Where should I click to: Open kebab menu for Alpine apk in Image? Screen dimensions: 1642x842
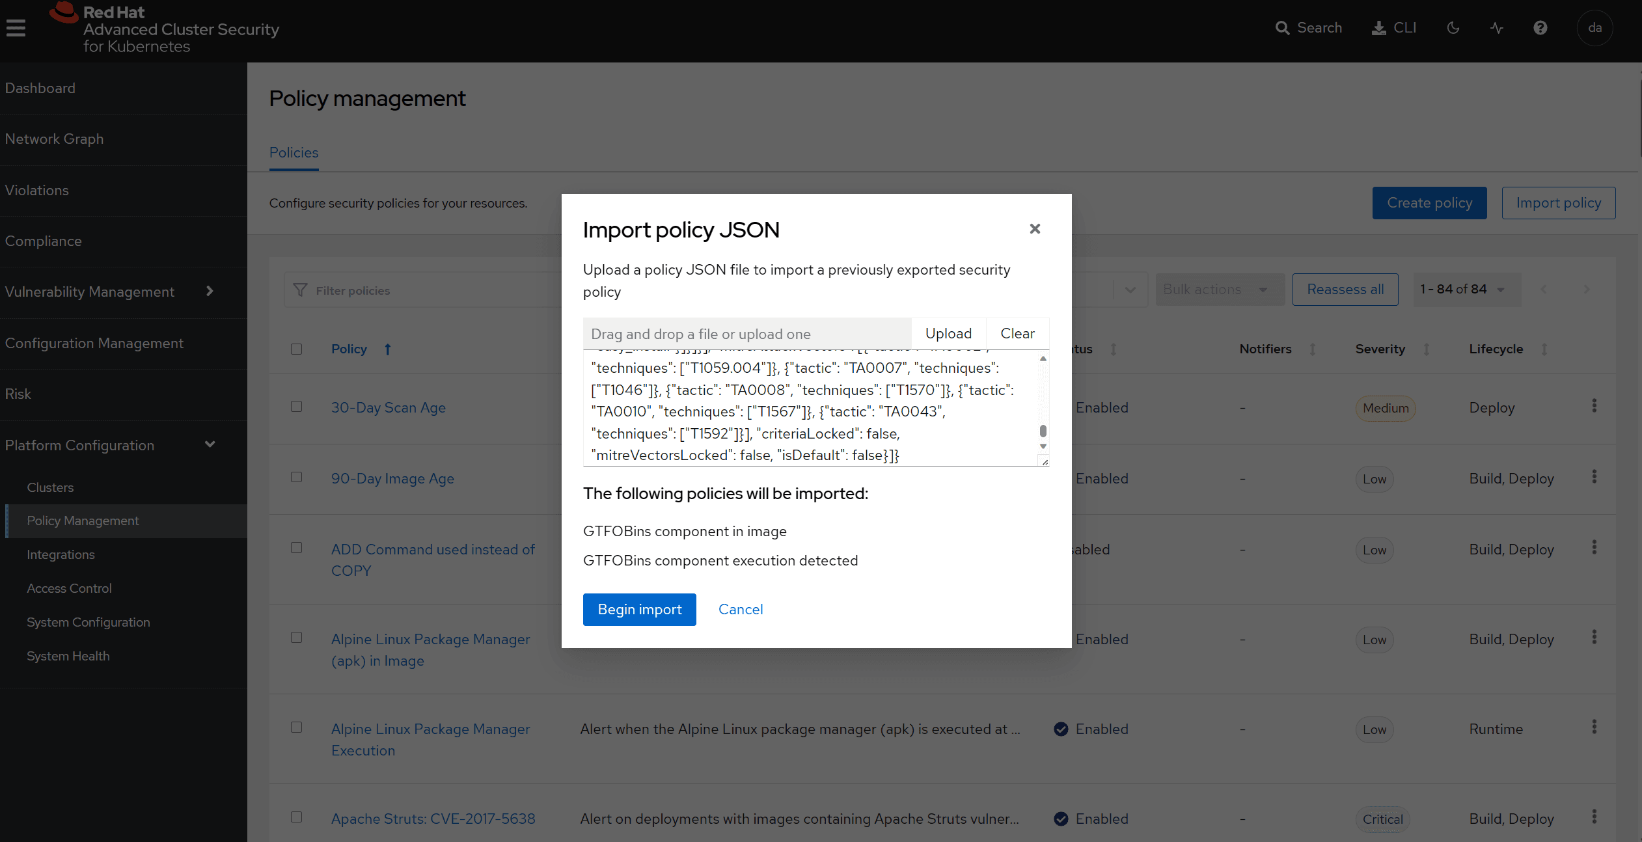coord(1594,638)
